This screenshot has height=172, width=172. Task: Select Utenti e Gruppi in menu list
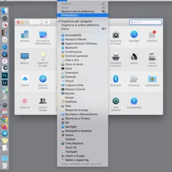coord(83,156)
